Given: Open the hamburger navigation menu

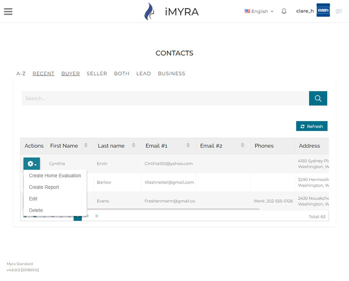Looking at the screenshot, I should pyautogui.click(x=8, y=11).
